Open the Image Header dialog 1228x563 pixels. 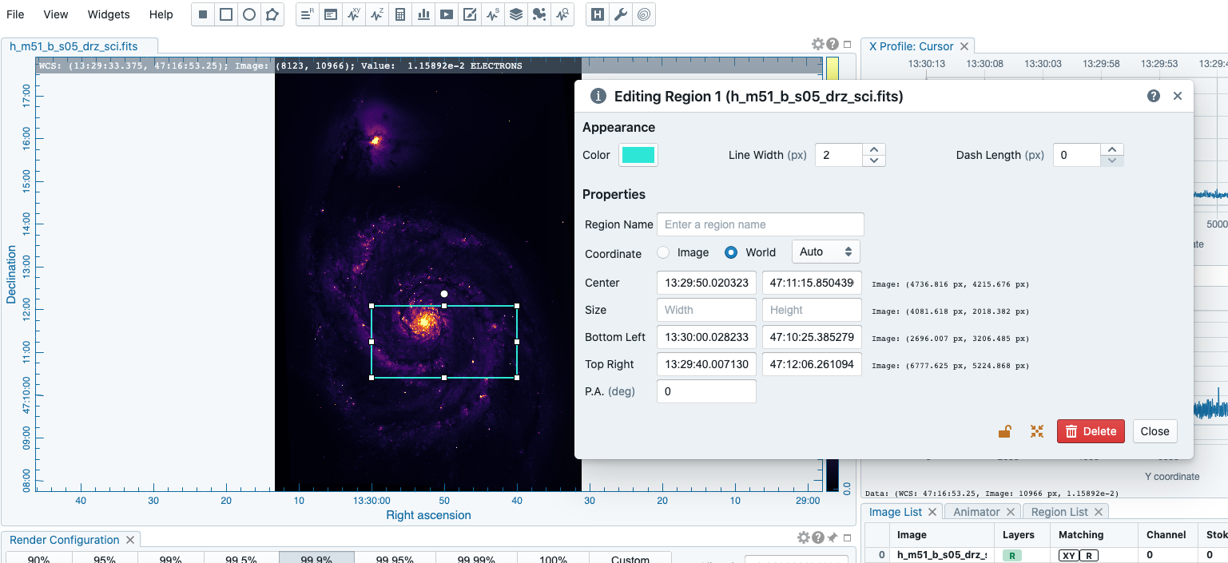pos(597,14)
